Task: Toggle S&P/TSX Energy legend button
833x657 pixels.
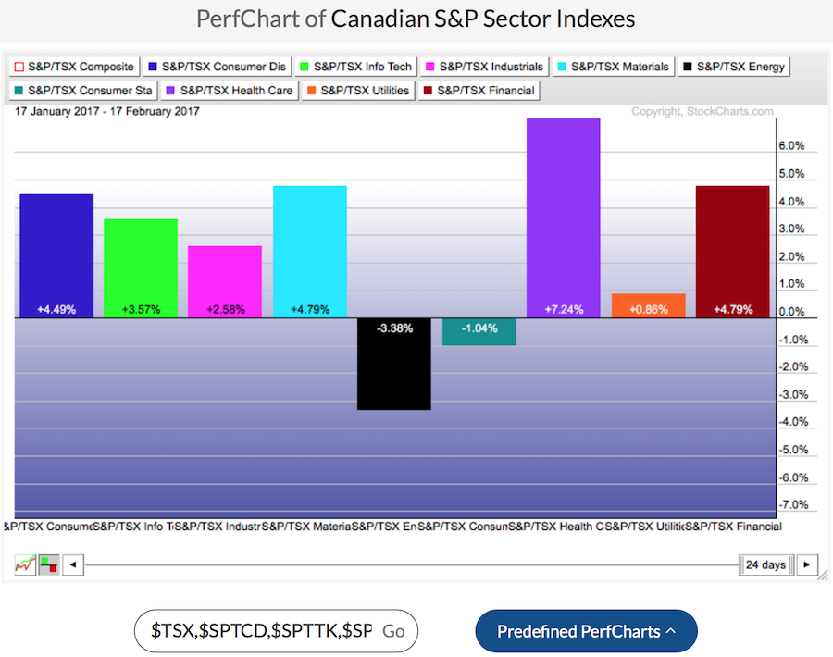Action: point(736,67)
